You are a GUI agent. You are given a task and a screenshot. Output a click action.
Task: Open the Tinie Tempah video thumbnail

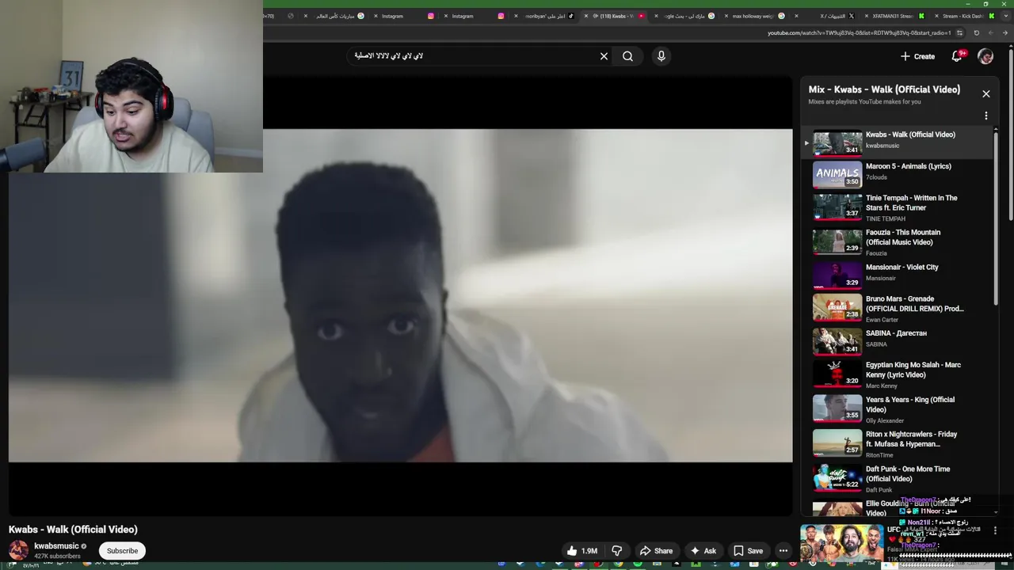tap(837, 206)
